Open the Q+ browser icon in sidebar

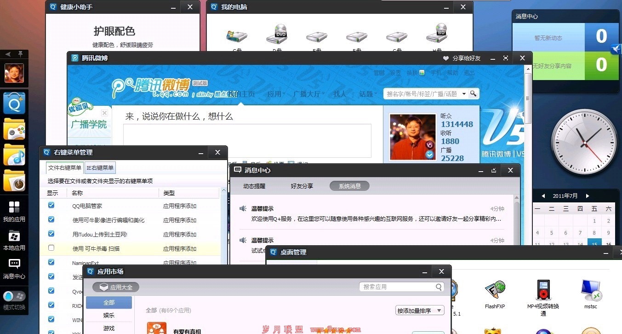pos(14,103)
